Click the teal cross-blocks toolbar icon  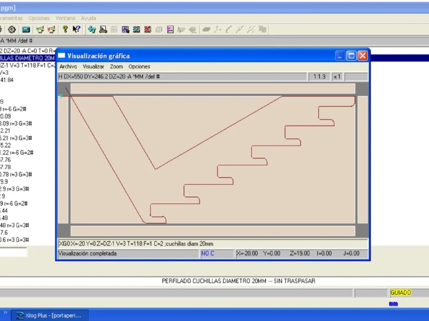coord(92,30)
